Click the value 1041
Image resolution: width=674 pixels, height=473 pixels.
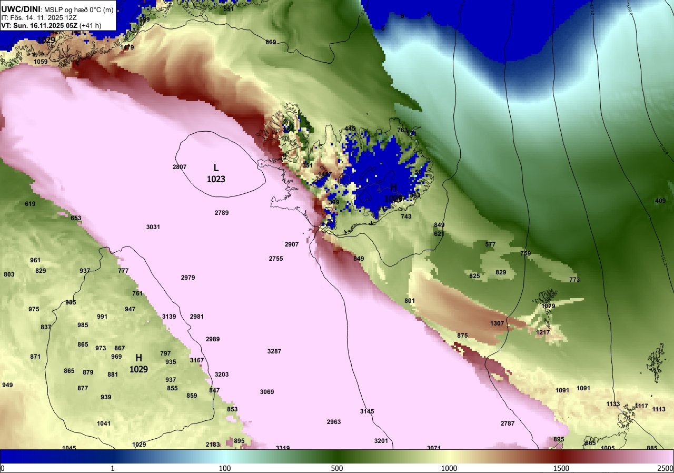pyautogui.click(x=104, y=423)
